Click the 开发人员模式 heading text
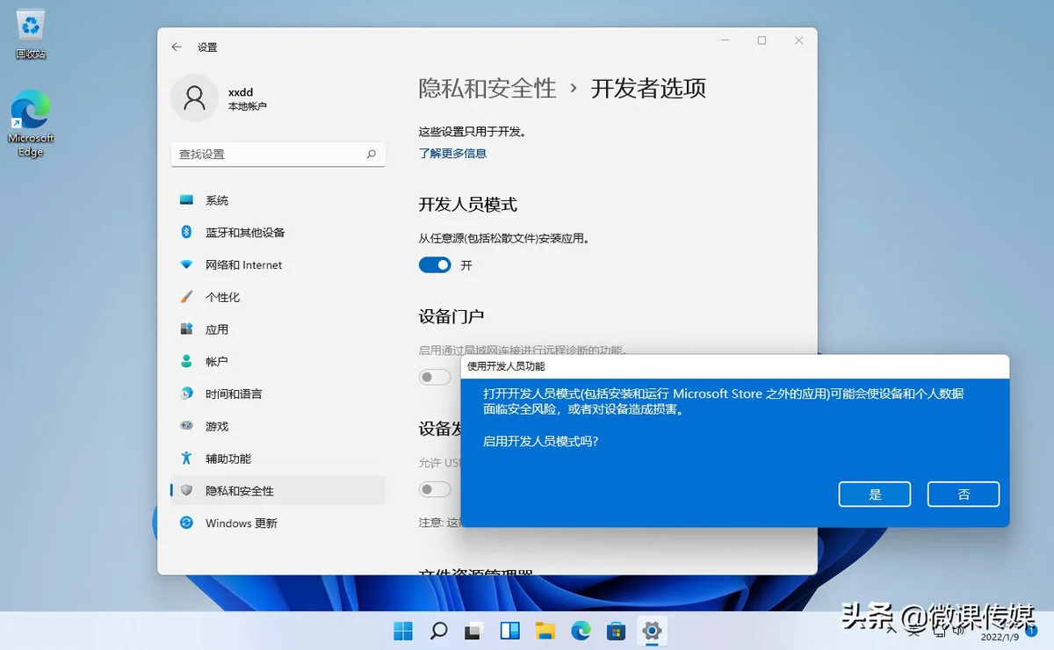 [468, 205]
